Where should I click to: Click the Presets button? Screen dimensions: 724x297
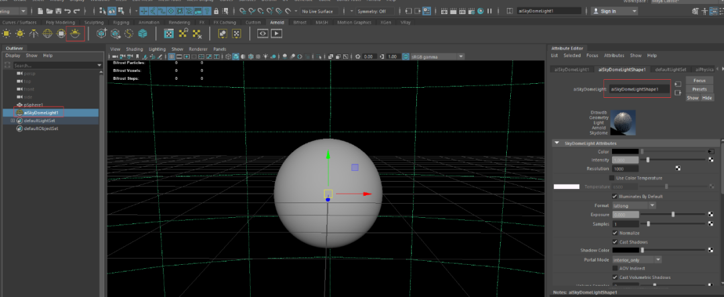pos(699,88)
